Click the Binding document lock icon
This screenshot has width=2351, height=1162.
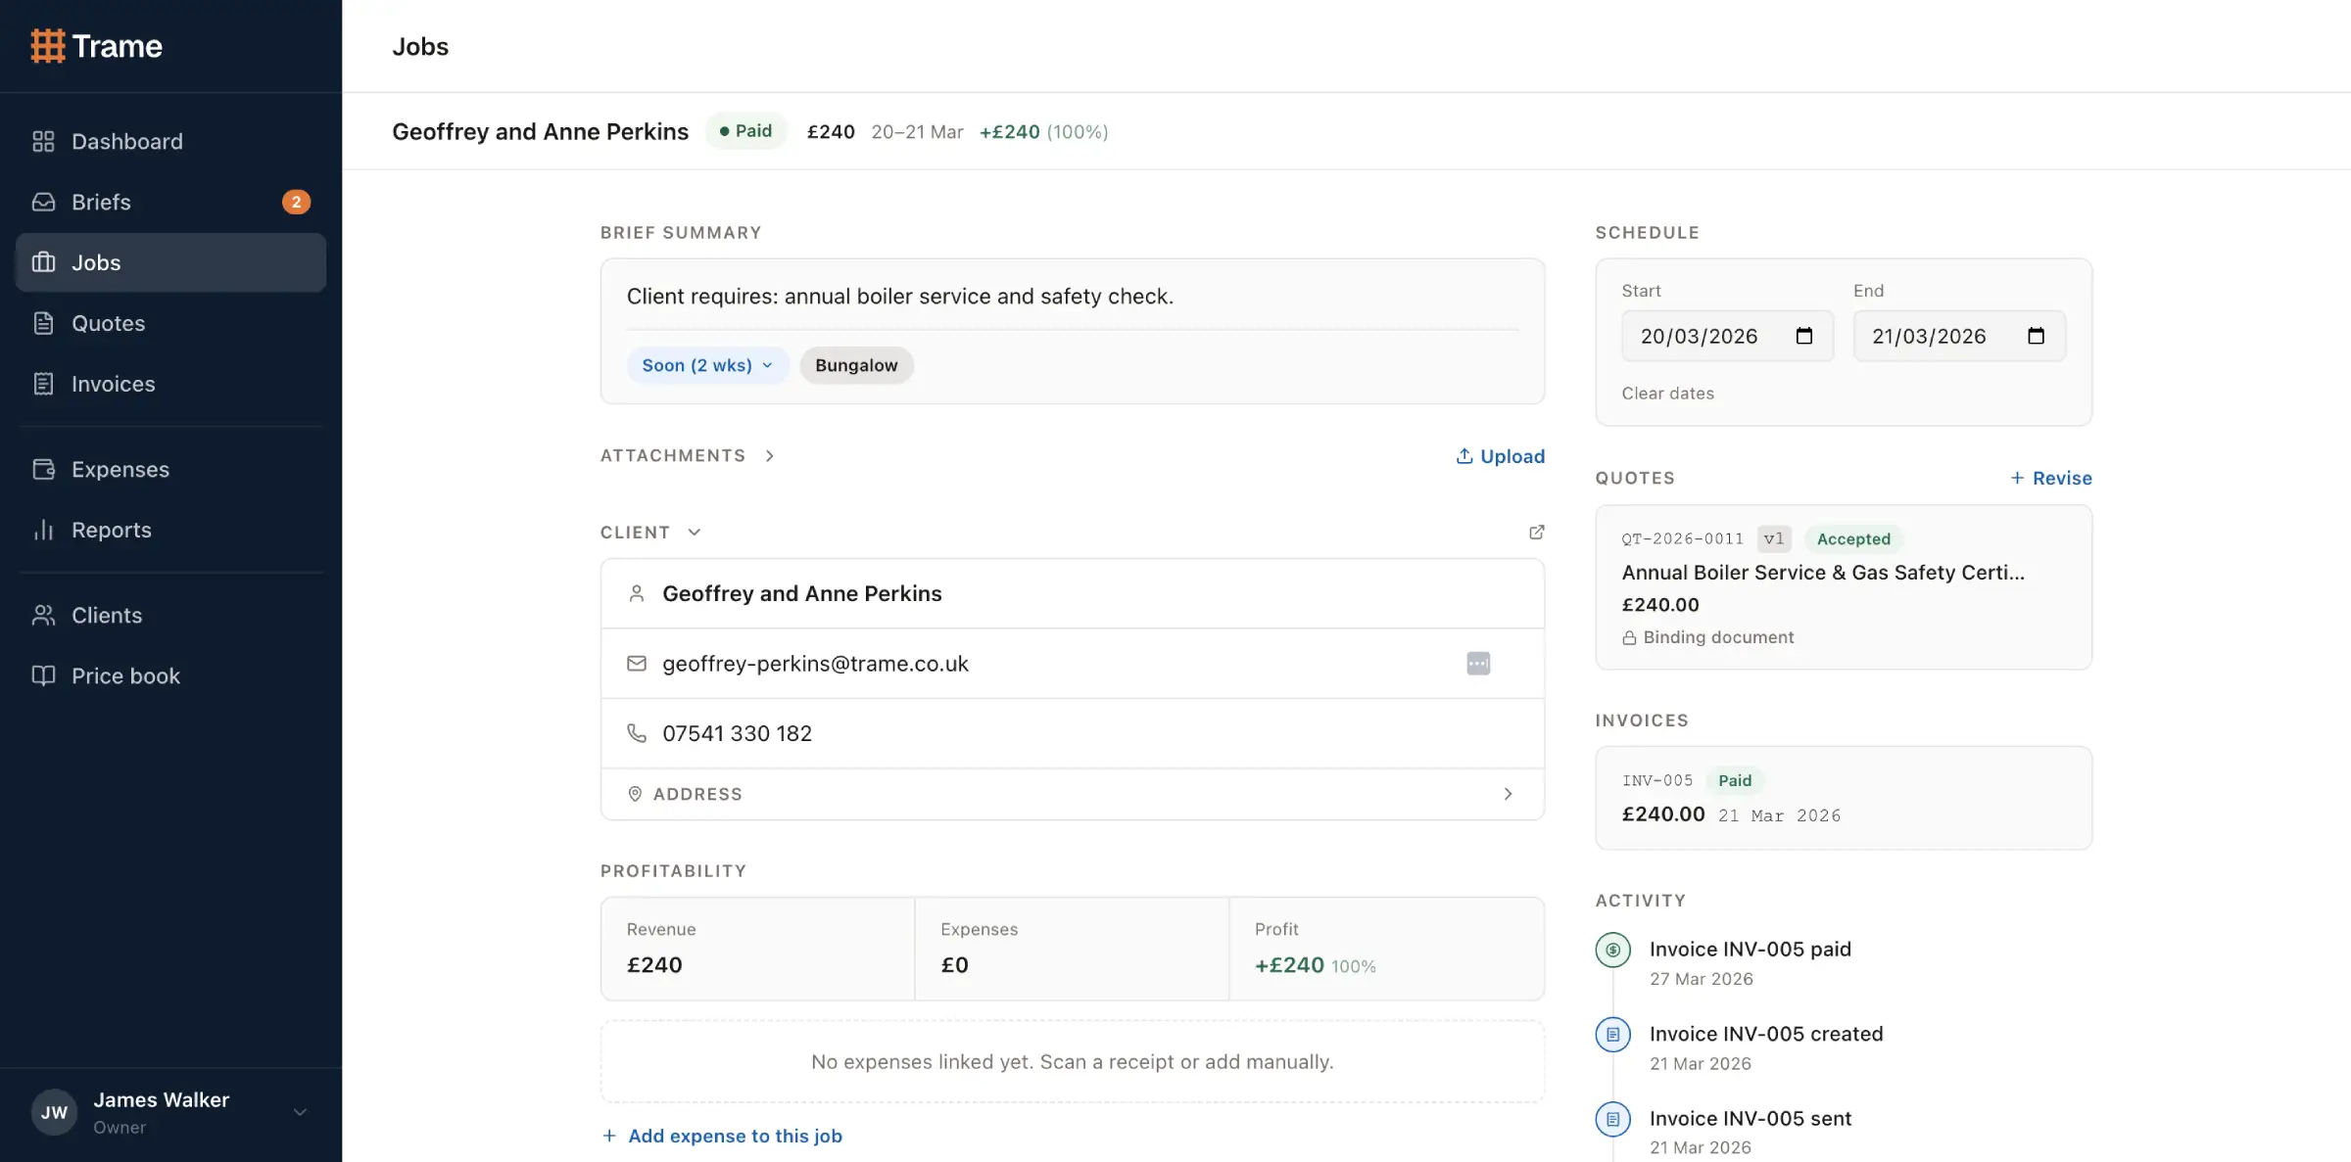[1629, 638]
